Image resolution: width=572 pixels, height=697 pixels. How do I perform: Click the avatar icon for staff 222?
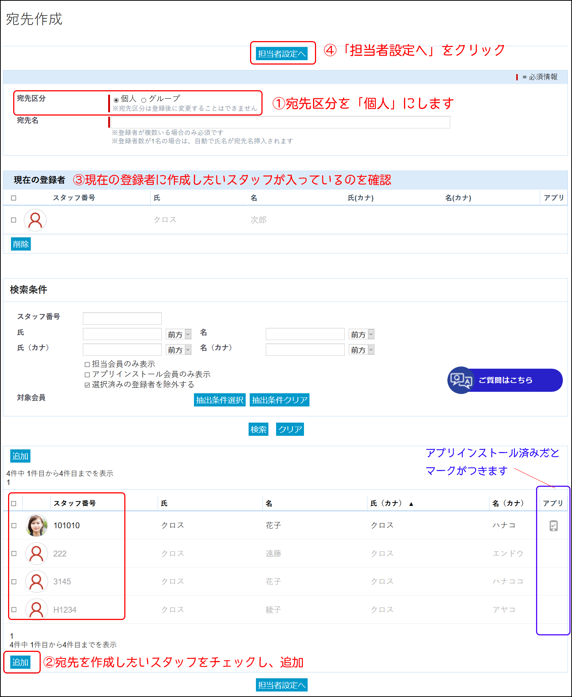(x=37, y=554)
